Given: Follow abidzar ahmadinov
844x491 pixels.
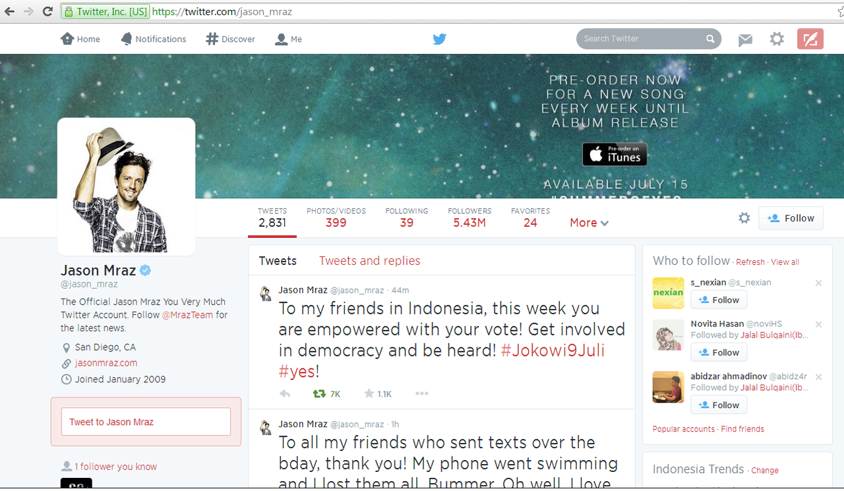Looking at the screenshot, I should pyautogui.click(x=719, y=405).
